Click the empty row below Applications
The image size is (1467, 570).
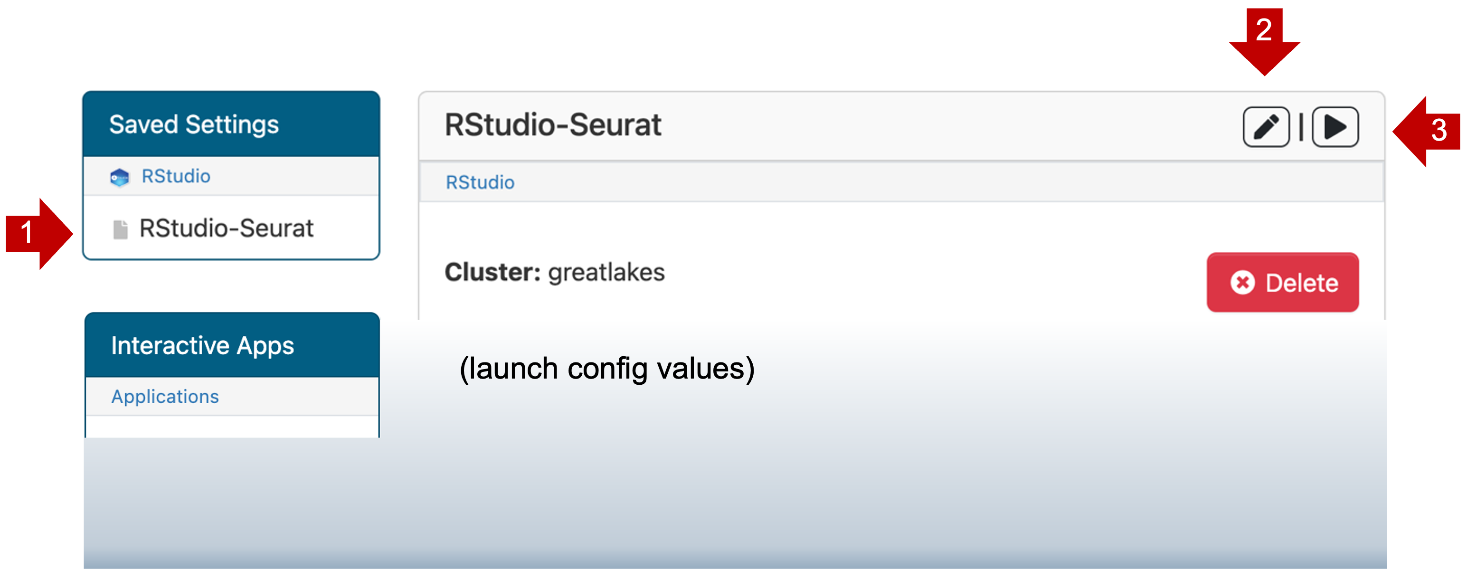coord(231,427)
